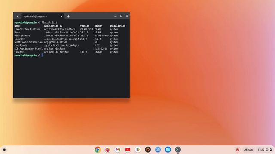The image size is (275, 154).
Task: Open the launcher circle button
Action: coord(4,150)
